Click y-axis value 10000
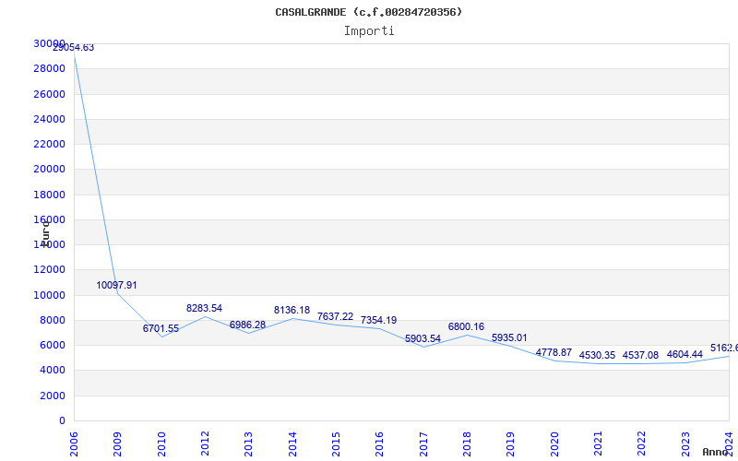 [50, 295]
